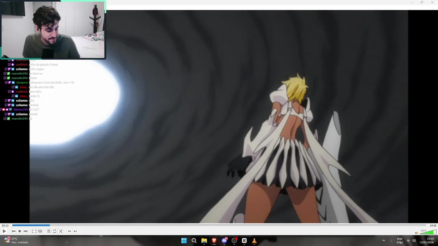Click the microphone tray icon
The height and width of the screenshot is (246, 438).
[x=391, y=241]
